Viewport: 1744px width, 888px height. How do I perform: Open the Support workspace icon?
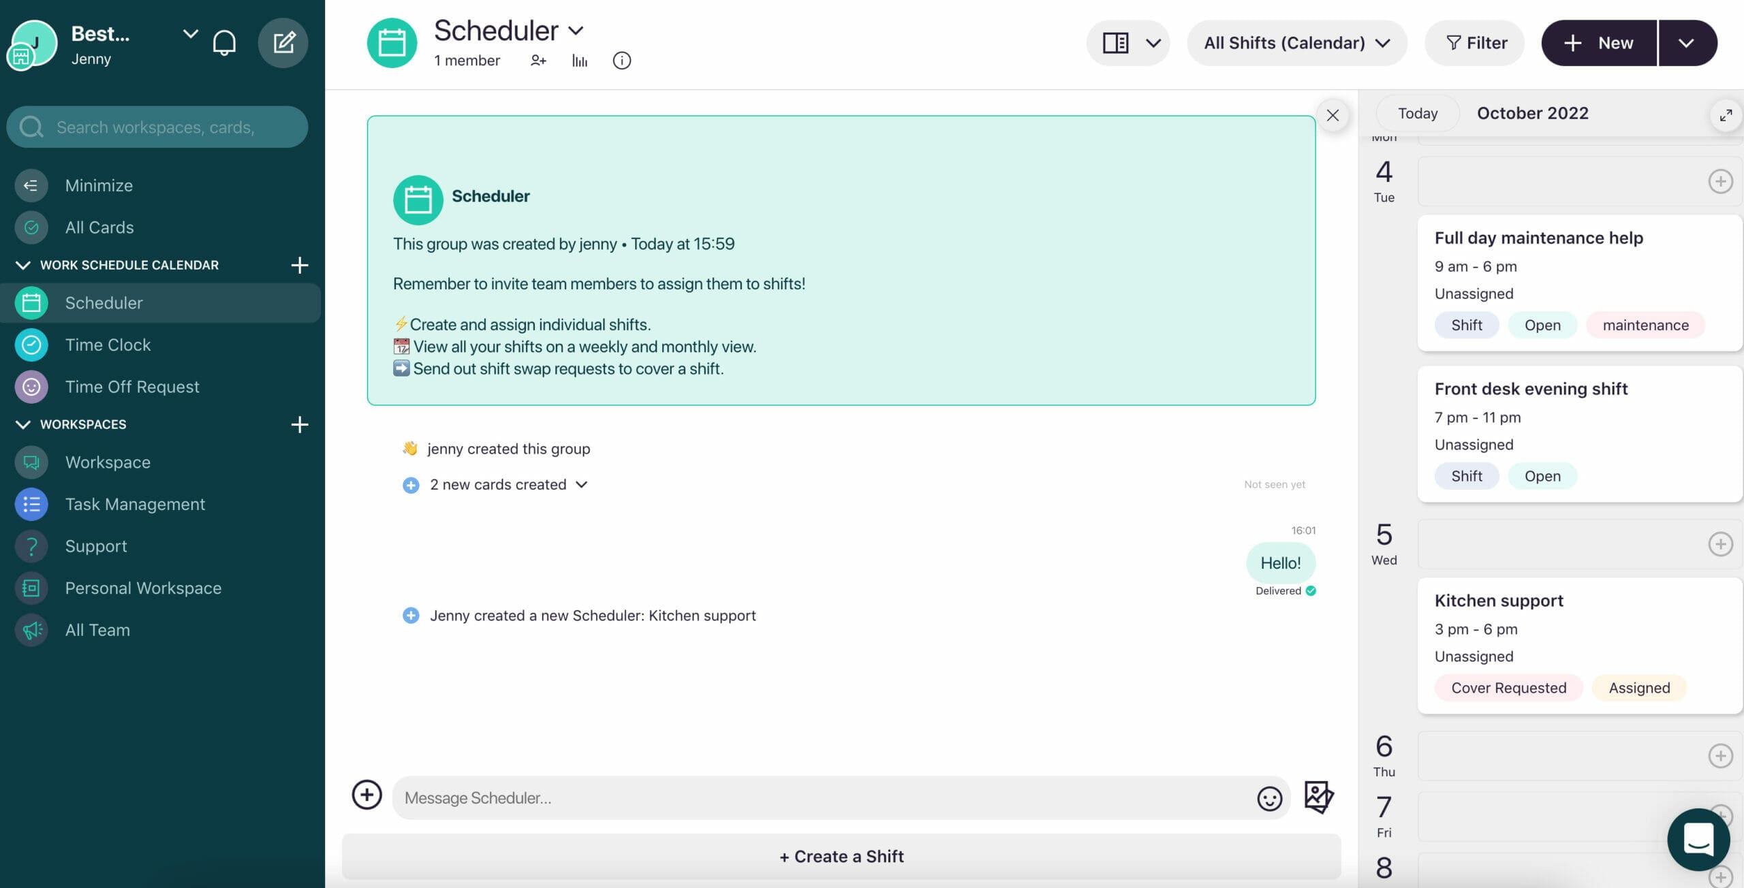[x=31, y=545]
